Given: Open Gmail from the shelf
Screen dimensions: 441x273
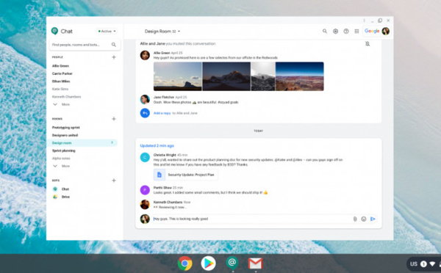Looking at the screenshot, I should (255, 263).
